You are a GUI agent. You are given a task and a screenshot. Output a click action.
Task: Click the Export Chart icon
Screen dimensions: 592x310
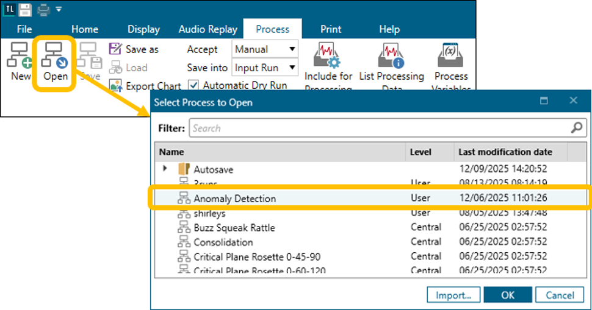click(115, 86)
